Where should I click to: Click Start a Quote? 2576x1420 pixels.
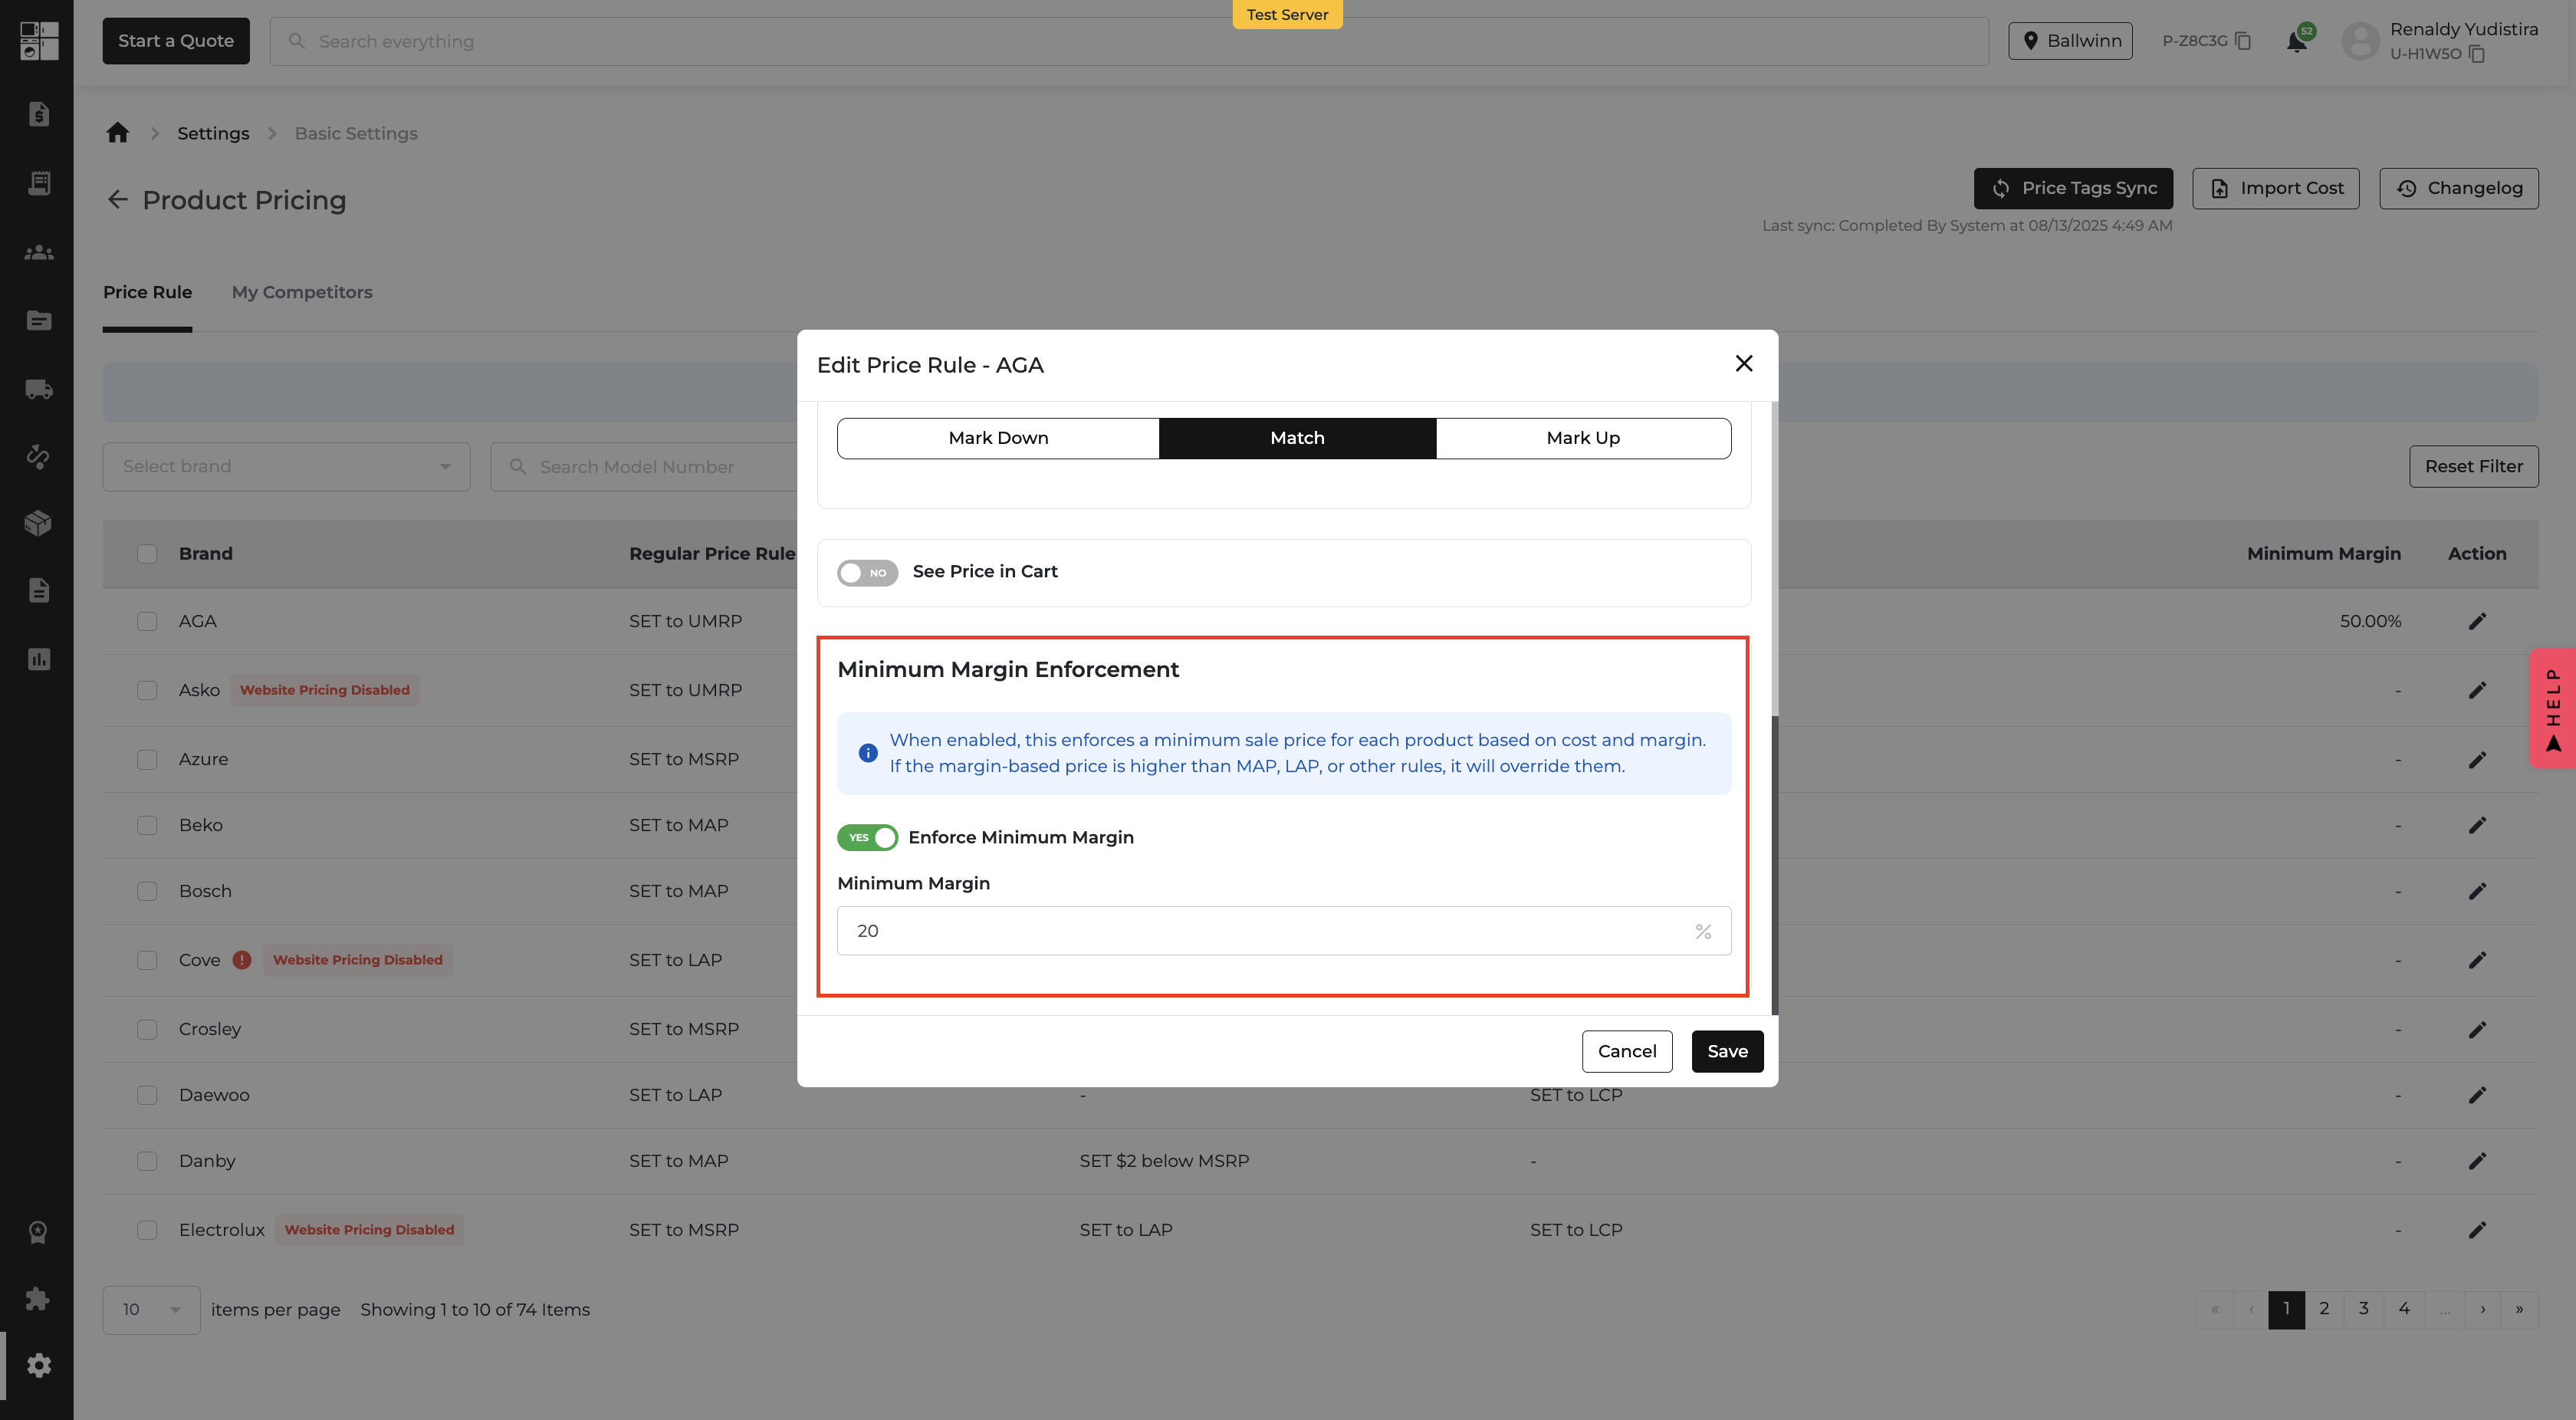176,41
